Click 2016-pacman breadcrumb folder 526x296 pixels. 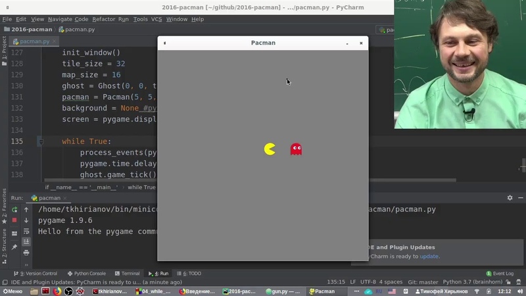click(x=28, y=30)
